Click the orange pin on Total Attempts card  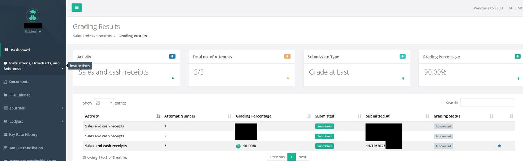287,56
